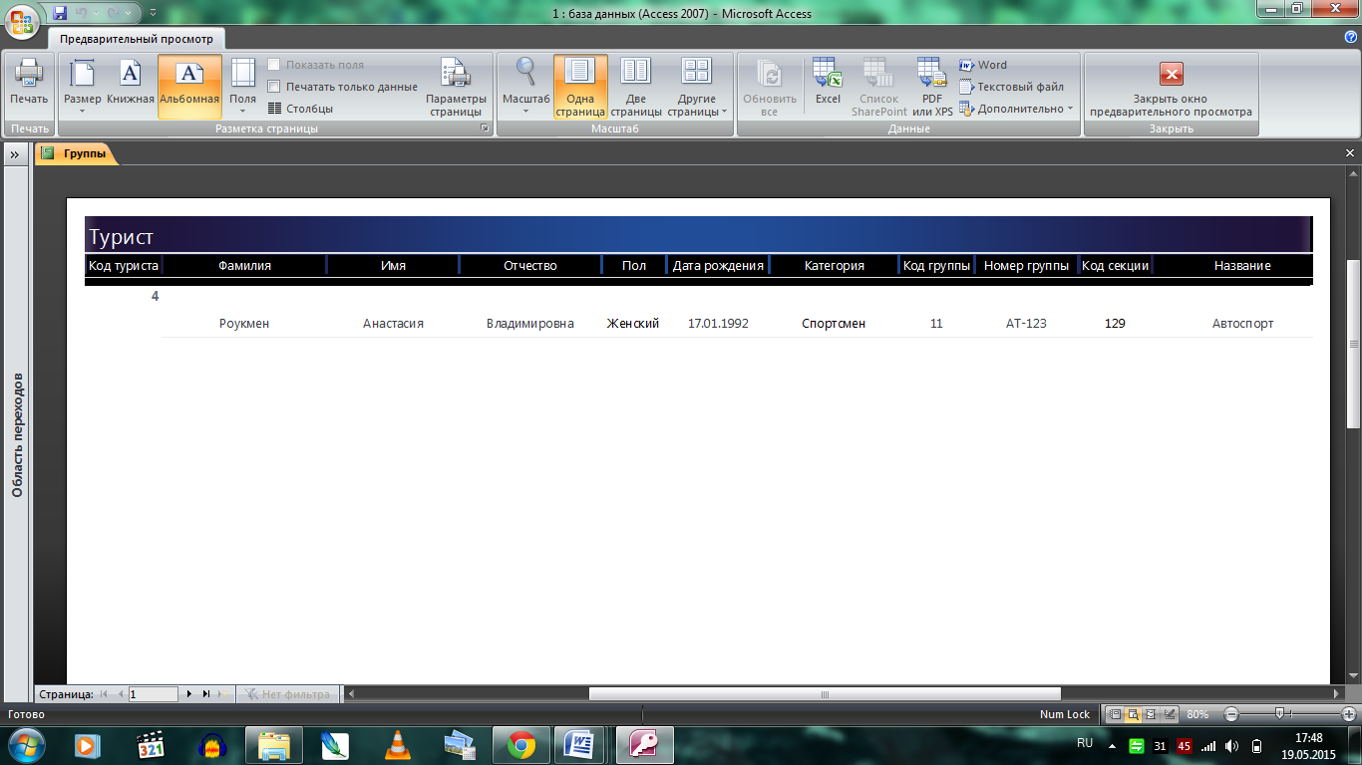1362x765 pixels.
Task: Expand the Масштаб zoom dropdown
Action: point(525,87)
